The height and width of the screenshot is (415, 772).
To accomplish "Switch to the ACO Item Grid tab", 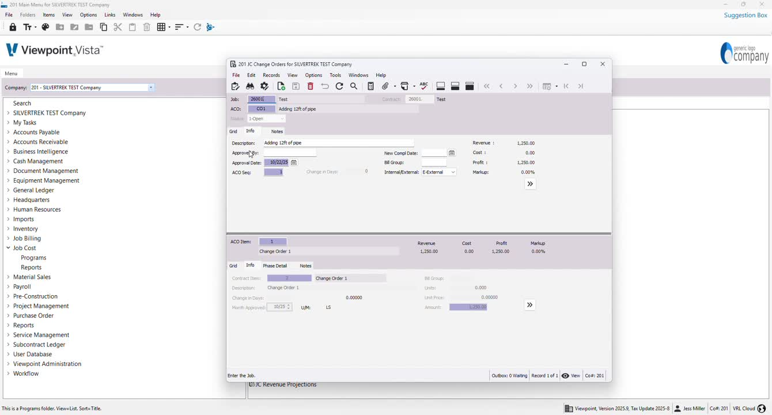I will pos(233,266).
